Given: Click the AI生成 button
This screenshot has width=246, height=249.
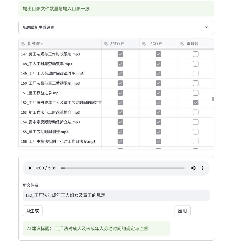Looking at the screenshot, I should [33, 211].
